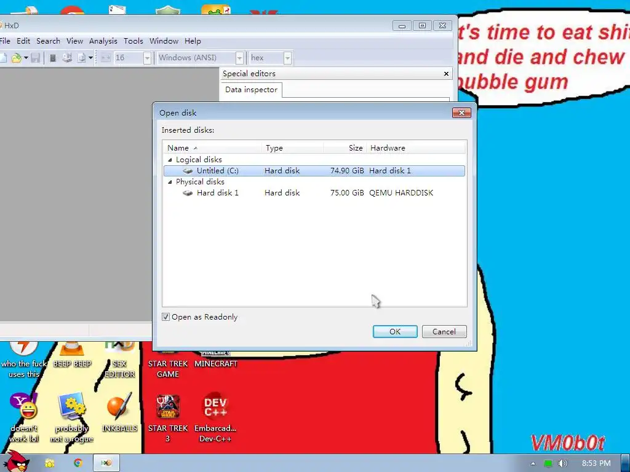Open the Start menu Angry Birds orb
The width and height of the screenshot is (630, 472).
pyautogui.click(x=16, y=462)
